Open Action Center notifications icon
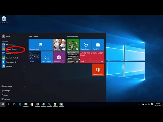The height and width of the screenshot is (122, 163). point(152,104)
